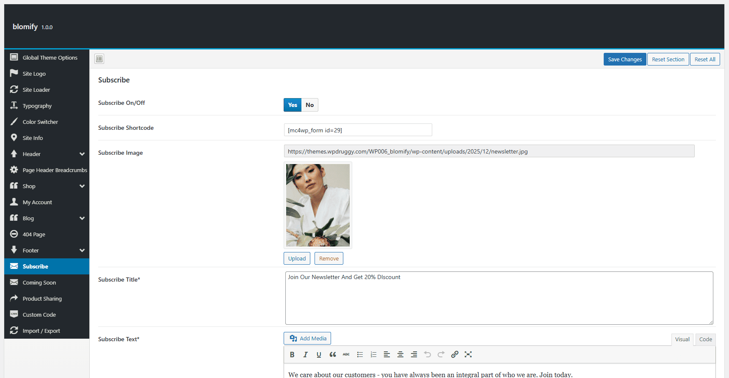Open the Typography section
This screenshot has width=729, height=378.
tap(47, 106)
